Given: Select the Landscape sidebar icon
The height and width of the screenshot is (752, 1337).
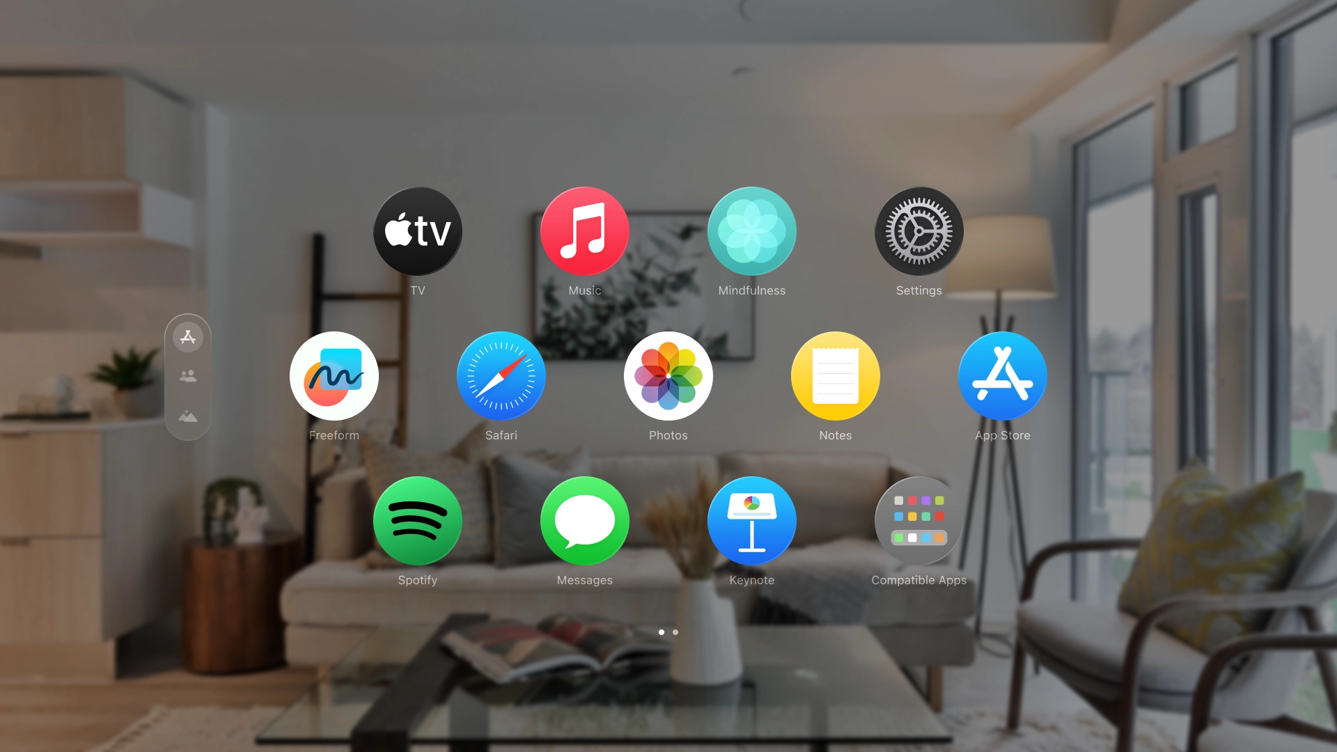Looking at the screenshot, I should (x=187, y=417).
